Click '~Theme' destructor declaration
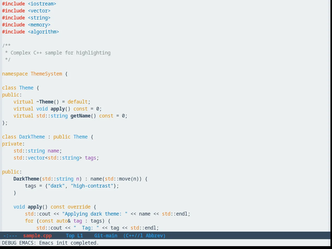The image size is (332, 249). (x=45, y=102)
